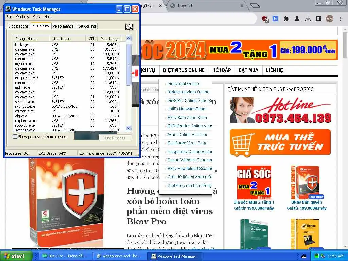This screenshot has width=348, height=261.
Task: Open Appearance and Themes taskbar item
Action: (x=119, y=256)
